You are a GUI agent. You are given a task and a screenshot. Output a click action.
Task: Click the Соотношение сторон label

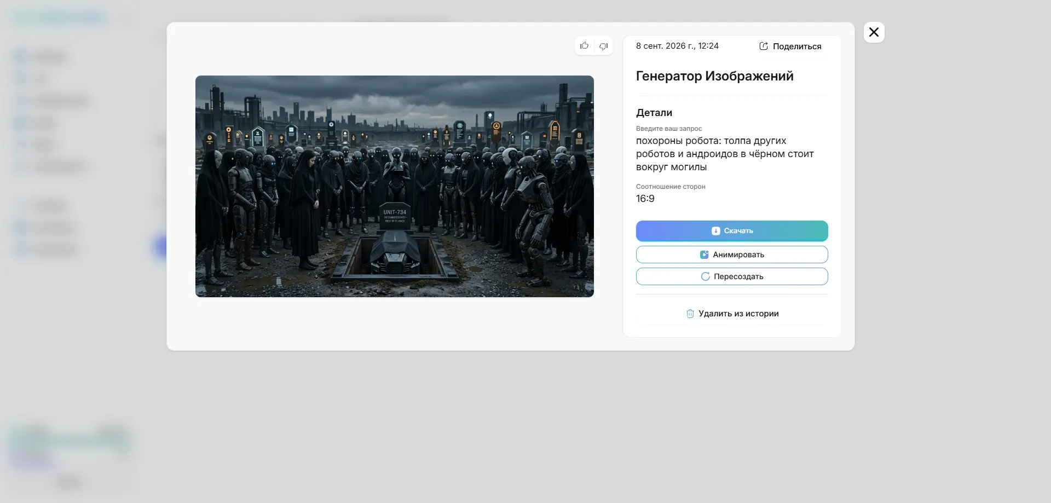[x=671, y=187]
